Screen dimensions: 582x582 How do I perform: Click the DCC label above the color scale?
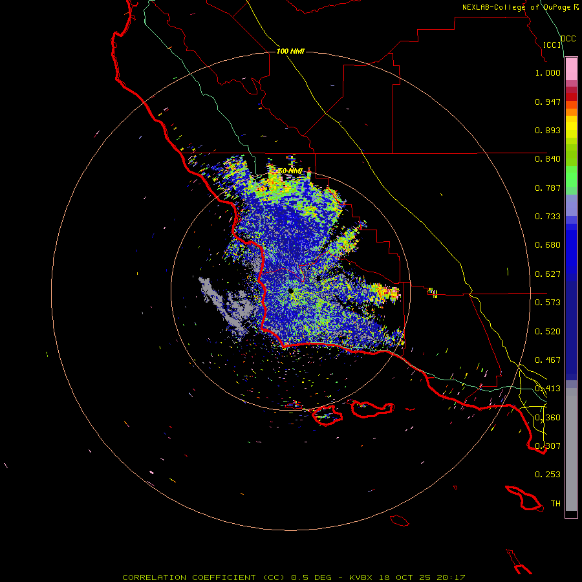[x=568, y=39]
